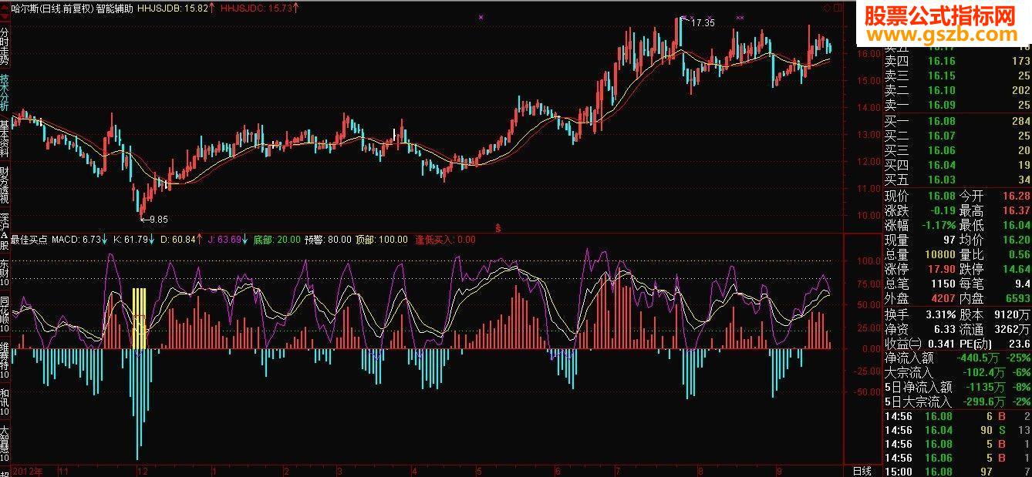This screenshot has width=1032, height=477.
Task: Click the diamond icon at chart top-right
Action: tap(828, 7)
